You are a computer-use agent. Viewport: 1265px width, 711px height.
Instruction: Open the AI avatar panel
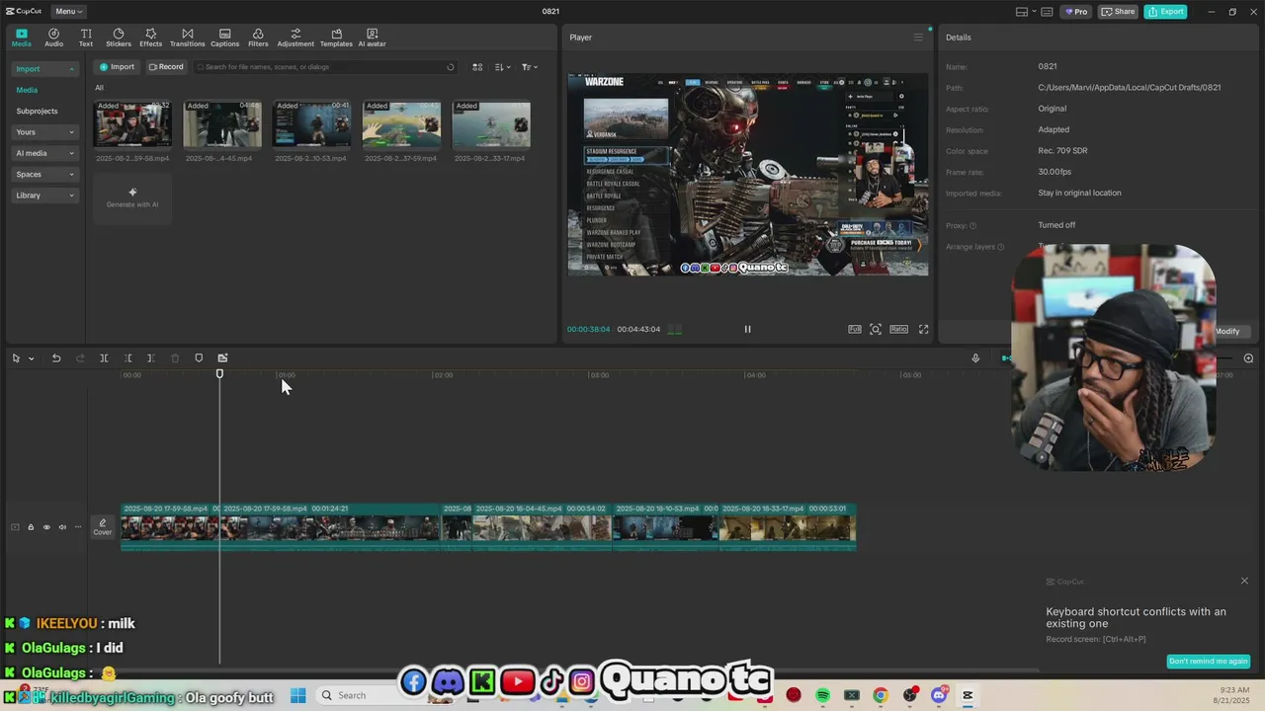click(x=372, y=38)
